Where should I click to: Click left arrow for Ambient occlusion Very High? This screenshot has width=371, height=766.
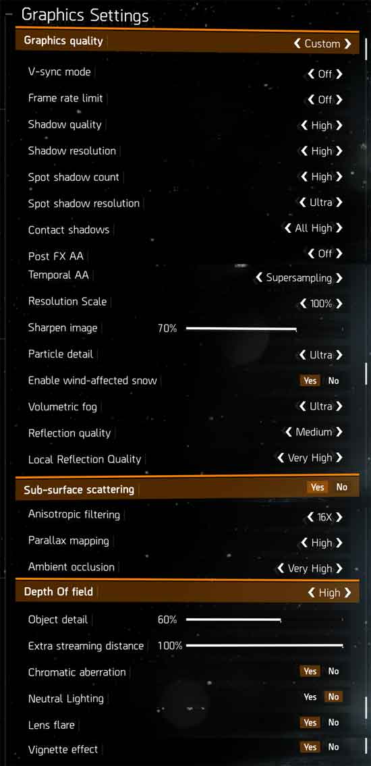coord(281,569)
